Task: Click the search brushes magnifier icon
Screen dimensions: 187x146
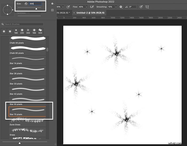Action: pos(2,24)
